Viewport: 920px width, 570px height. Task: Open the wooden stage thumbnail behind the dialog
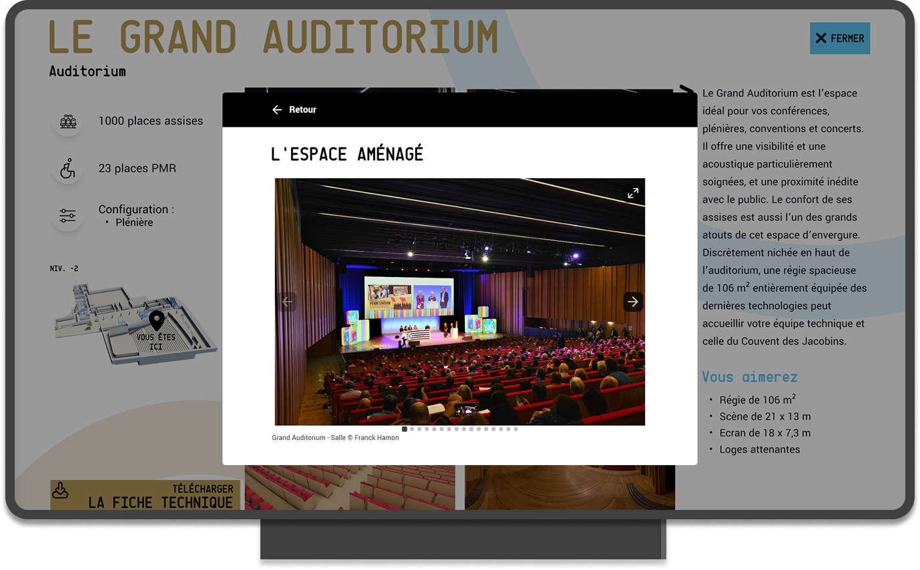coord(569,487)
